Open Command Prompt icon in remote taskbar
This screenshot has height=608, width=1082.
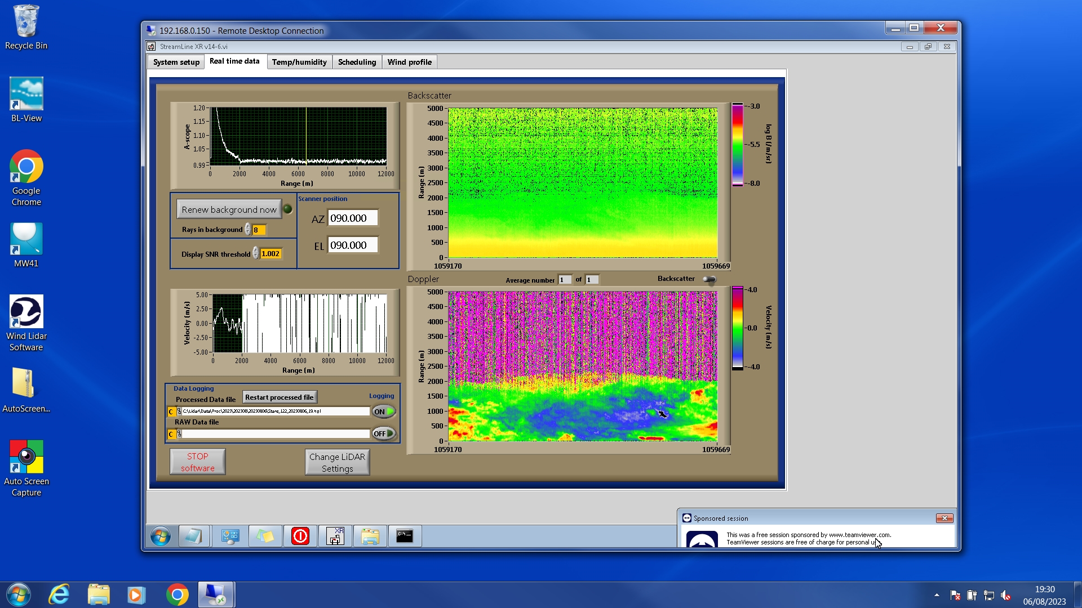pos(405,536)
